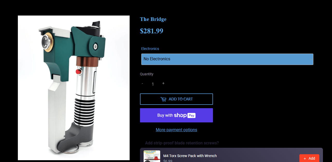
Task: Enlarge the Bridge lightsaber product image
Action: point(74,88)
